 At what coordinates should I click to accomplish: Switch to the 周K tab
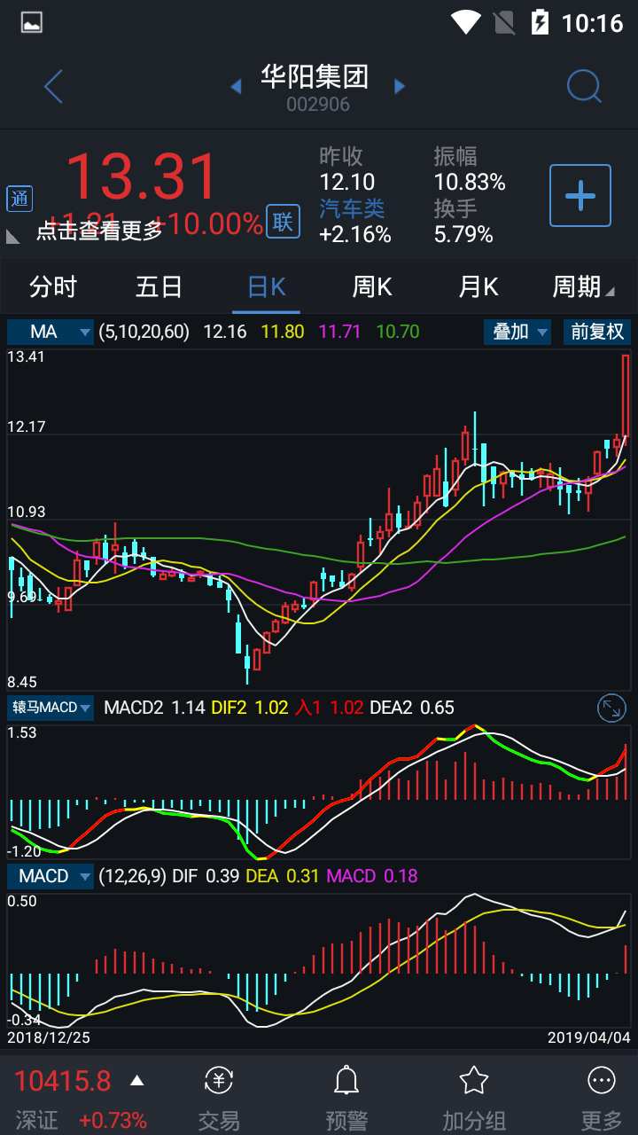click(372, 287)
